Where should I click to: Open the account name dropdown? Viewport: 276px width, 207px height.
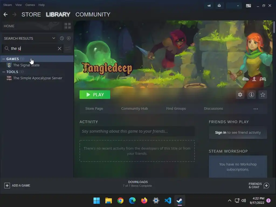(x=234, y=6)
